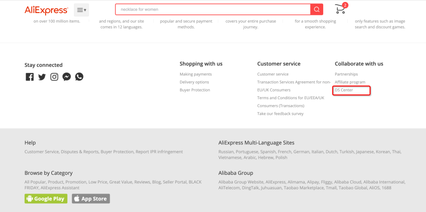The height and width of the screenshot is (212, 426).
Task: Open the categories hamburger menu
Action: click(x=82, y=10)
